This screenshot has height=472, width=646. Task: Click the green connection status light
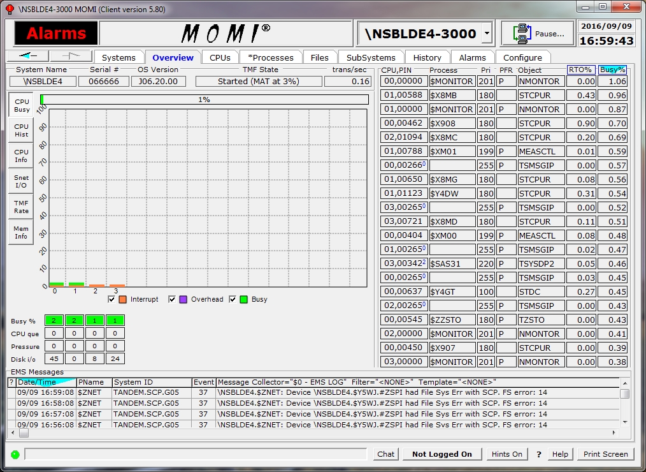pos(15,455)
